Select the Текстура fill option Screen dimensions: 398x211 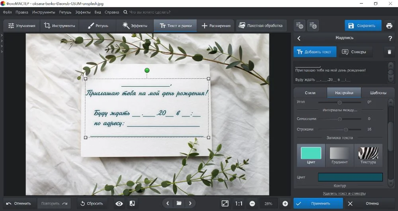point(368,155)
